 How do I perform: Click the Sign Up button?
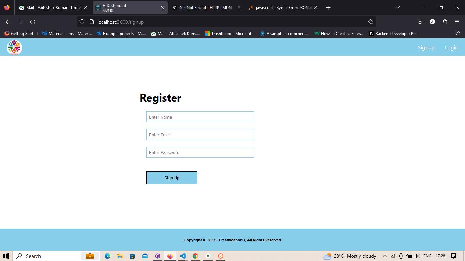click(172, 177)
